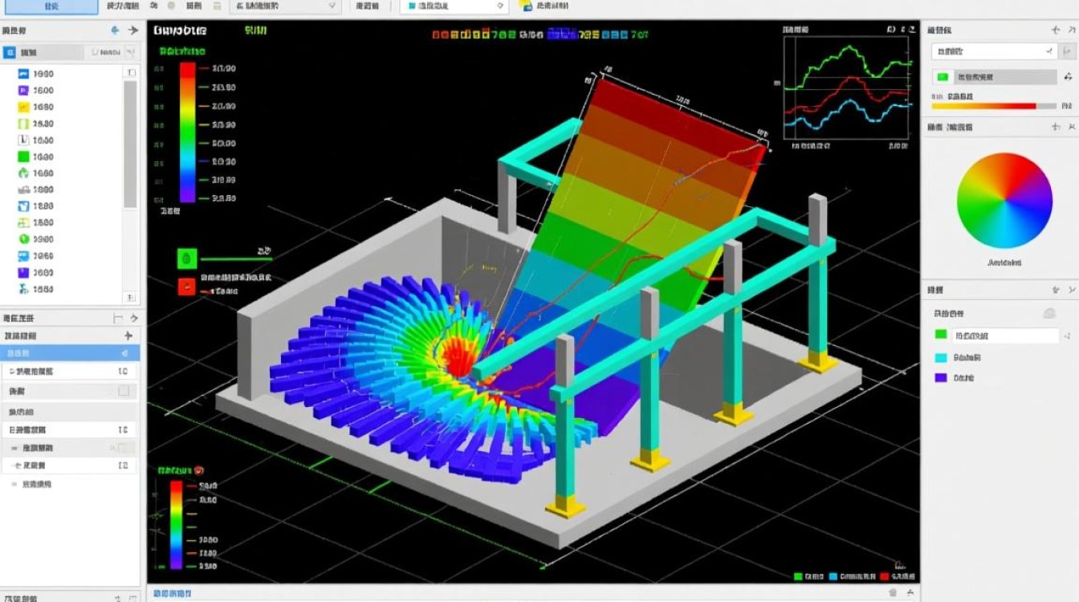The width and height of the screenshot is (1079, 602).
Task: Click the blue arrow icon in the left panel header
Action: point(115,31)
